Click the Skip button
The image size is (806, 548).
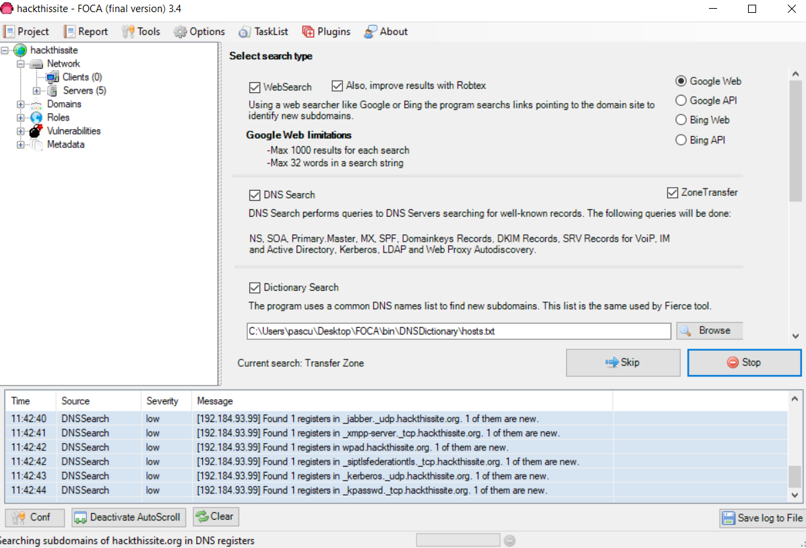pyautogui.click(x=623, y=363)
